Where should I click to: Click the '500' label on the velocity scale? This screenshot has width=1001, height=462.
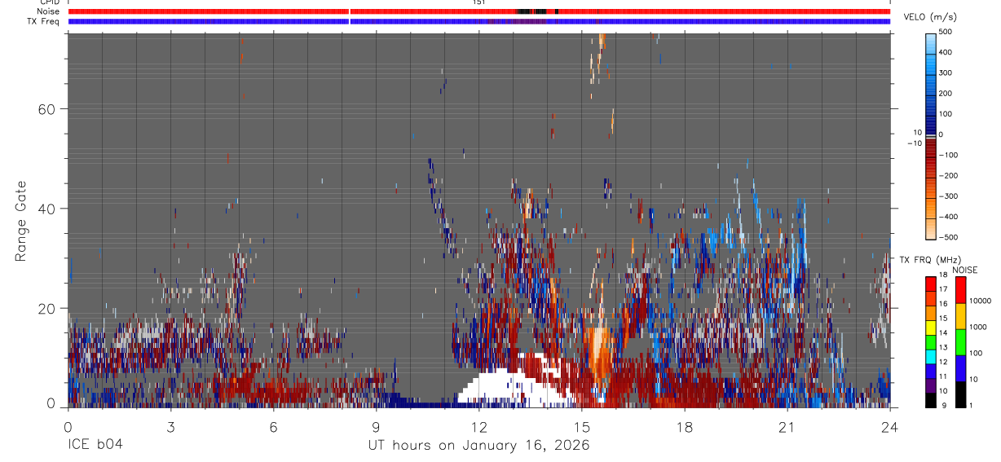click(x=946, y=32)
